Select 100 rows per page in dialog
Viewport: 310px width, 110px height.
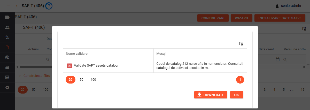[93, 80]
